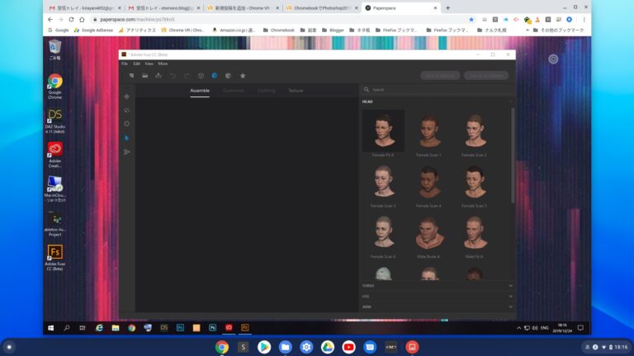The image size is (634, 356).
Task: Click the blue sphere icon in the Fuse toolbar
Action: coord(215,76)
